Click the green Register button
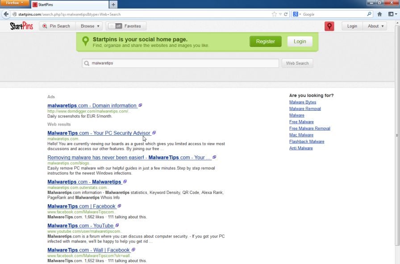This screenshot has height=264, width=400. [x=265, y=42]
